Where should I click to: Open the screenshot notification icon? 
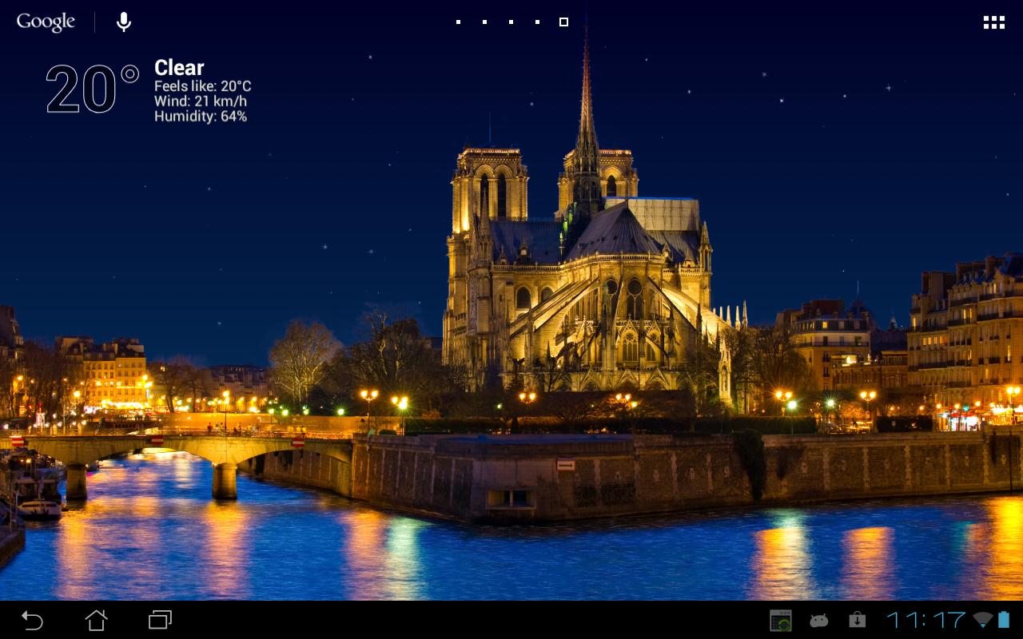tap(780, 620)
